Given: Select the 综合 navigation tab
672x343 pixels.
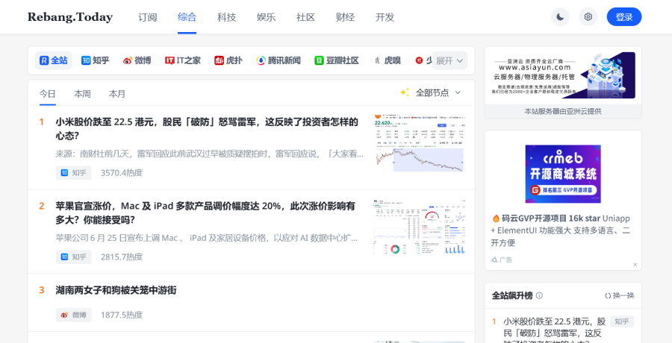Looking at the screenshot, I should click(187, 17).
